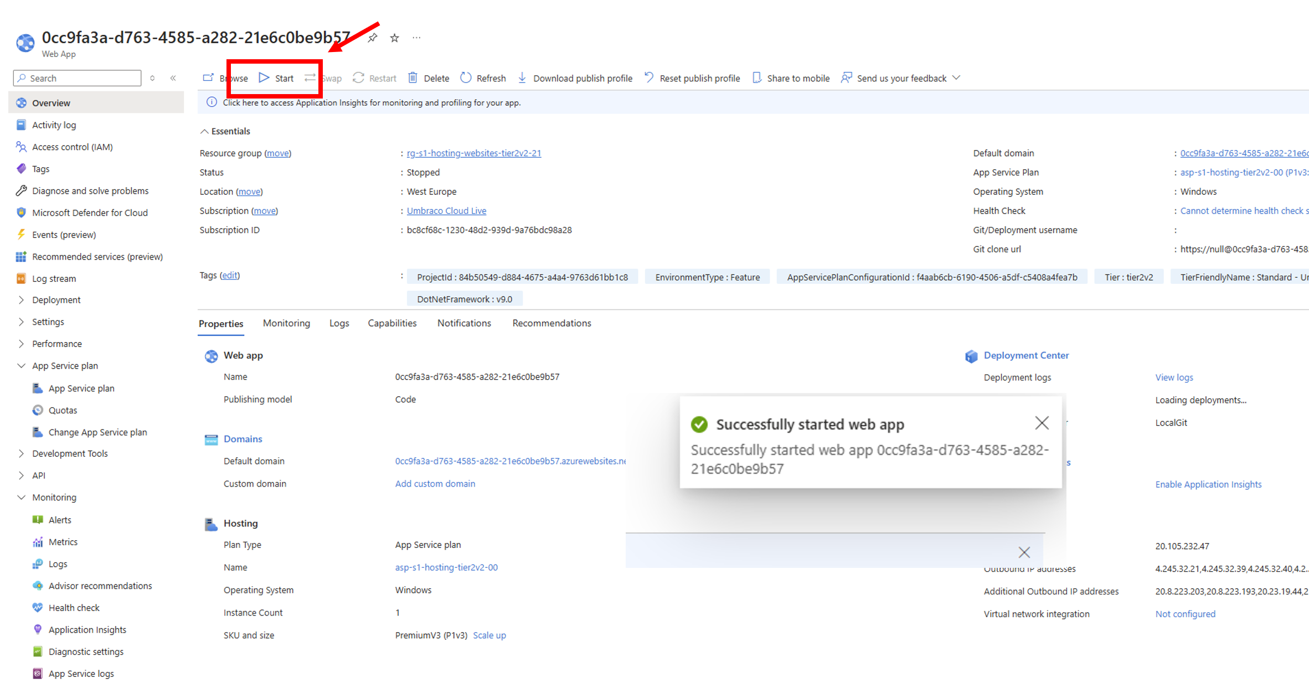Click the Scale up link
This screenshot has width=1309, height=683.
pyautogui.click(x=489, y=635)
